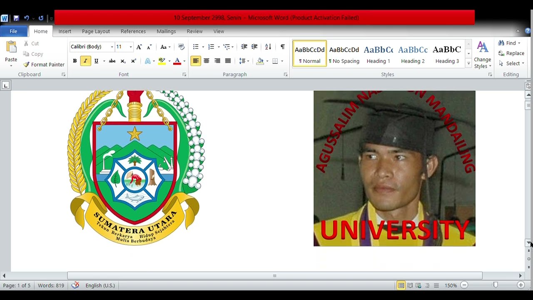
Task: Open the font size dropdown
Action: 131,47
